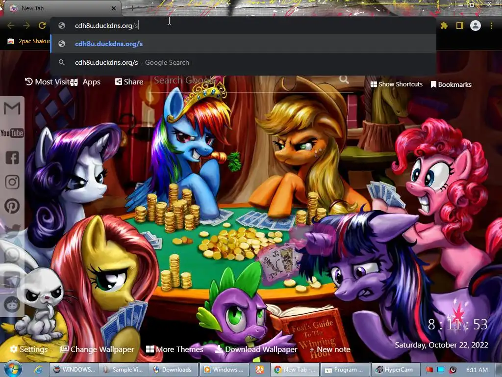Click the 8:11 AM taskbar clock
Image resolution: width=502 pixels, height=377 pixels.
[477, 370]
